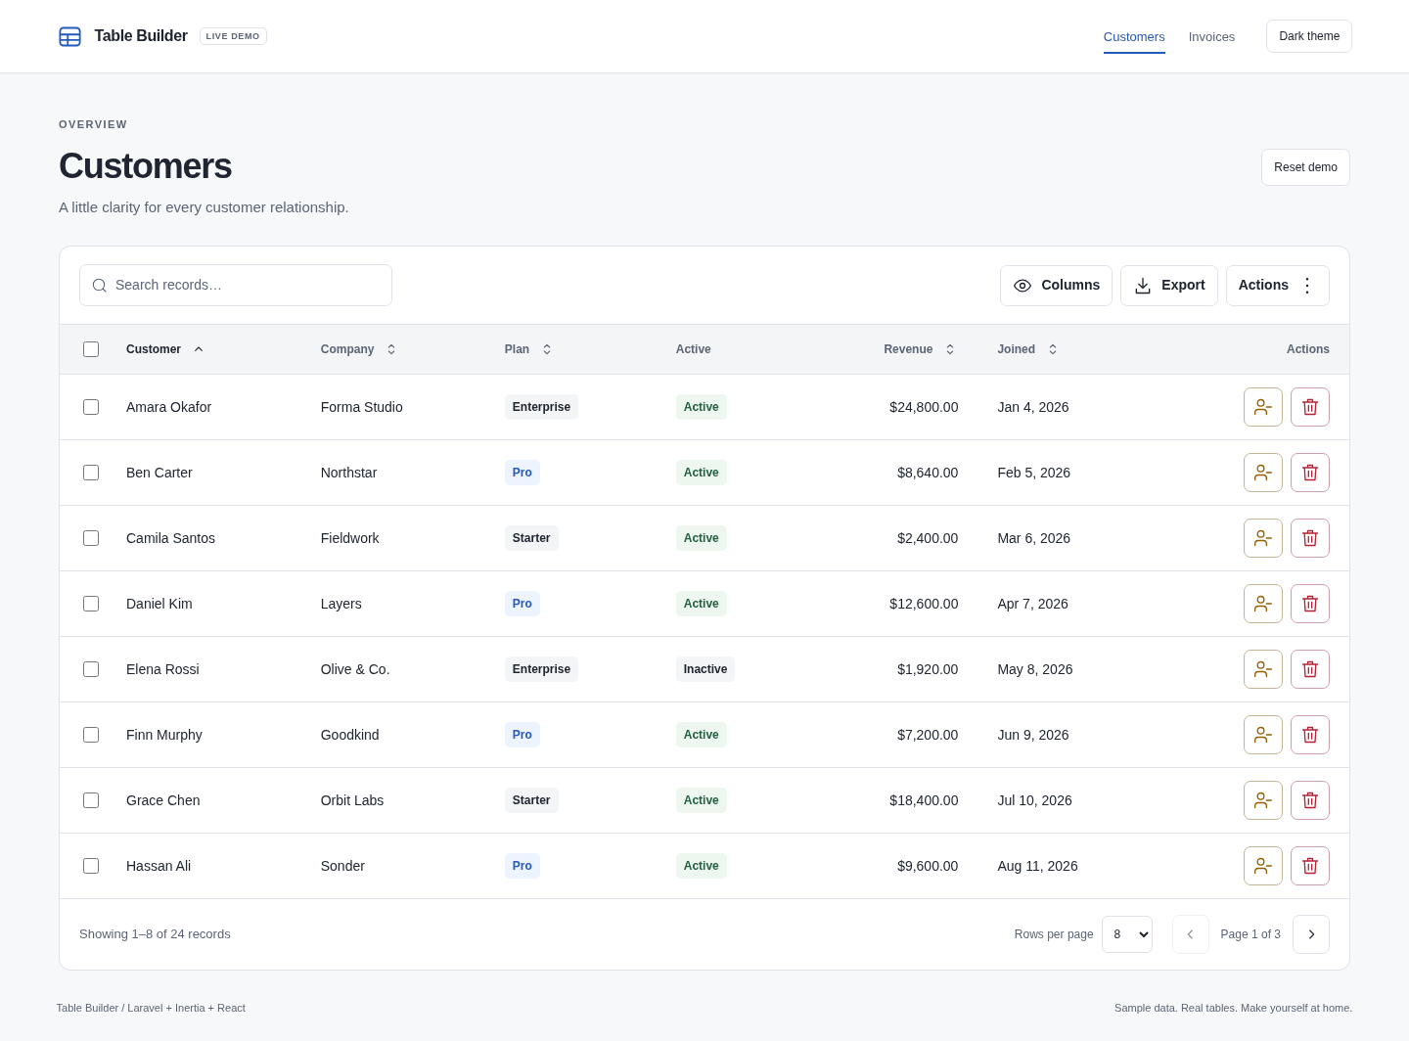The height and width of the screenshot is (1041, 1409).
Task: Switch to the Customers tab
Action: [x=1134, y=37]
